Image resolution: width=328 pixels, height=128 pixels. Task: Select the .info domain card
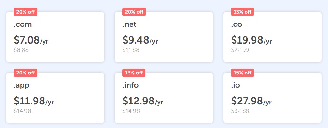point(164,98)
